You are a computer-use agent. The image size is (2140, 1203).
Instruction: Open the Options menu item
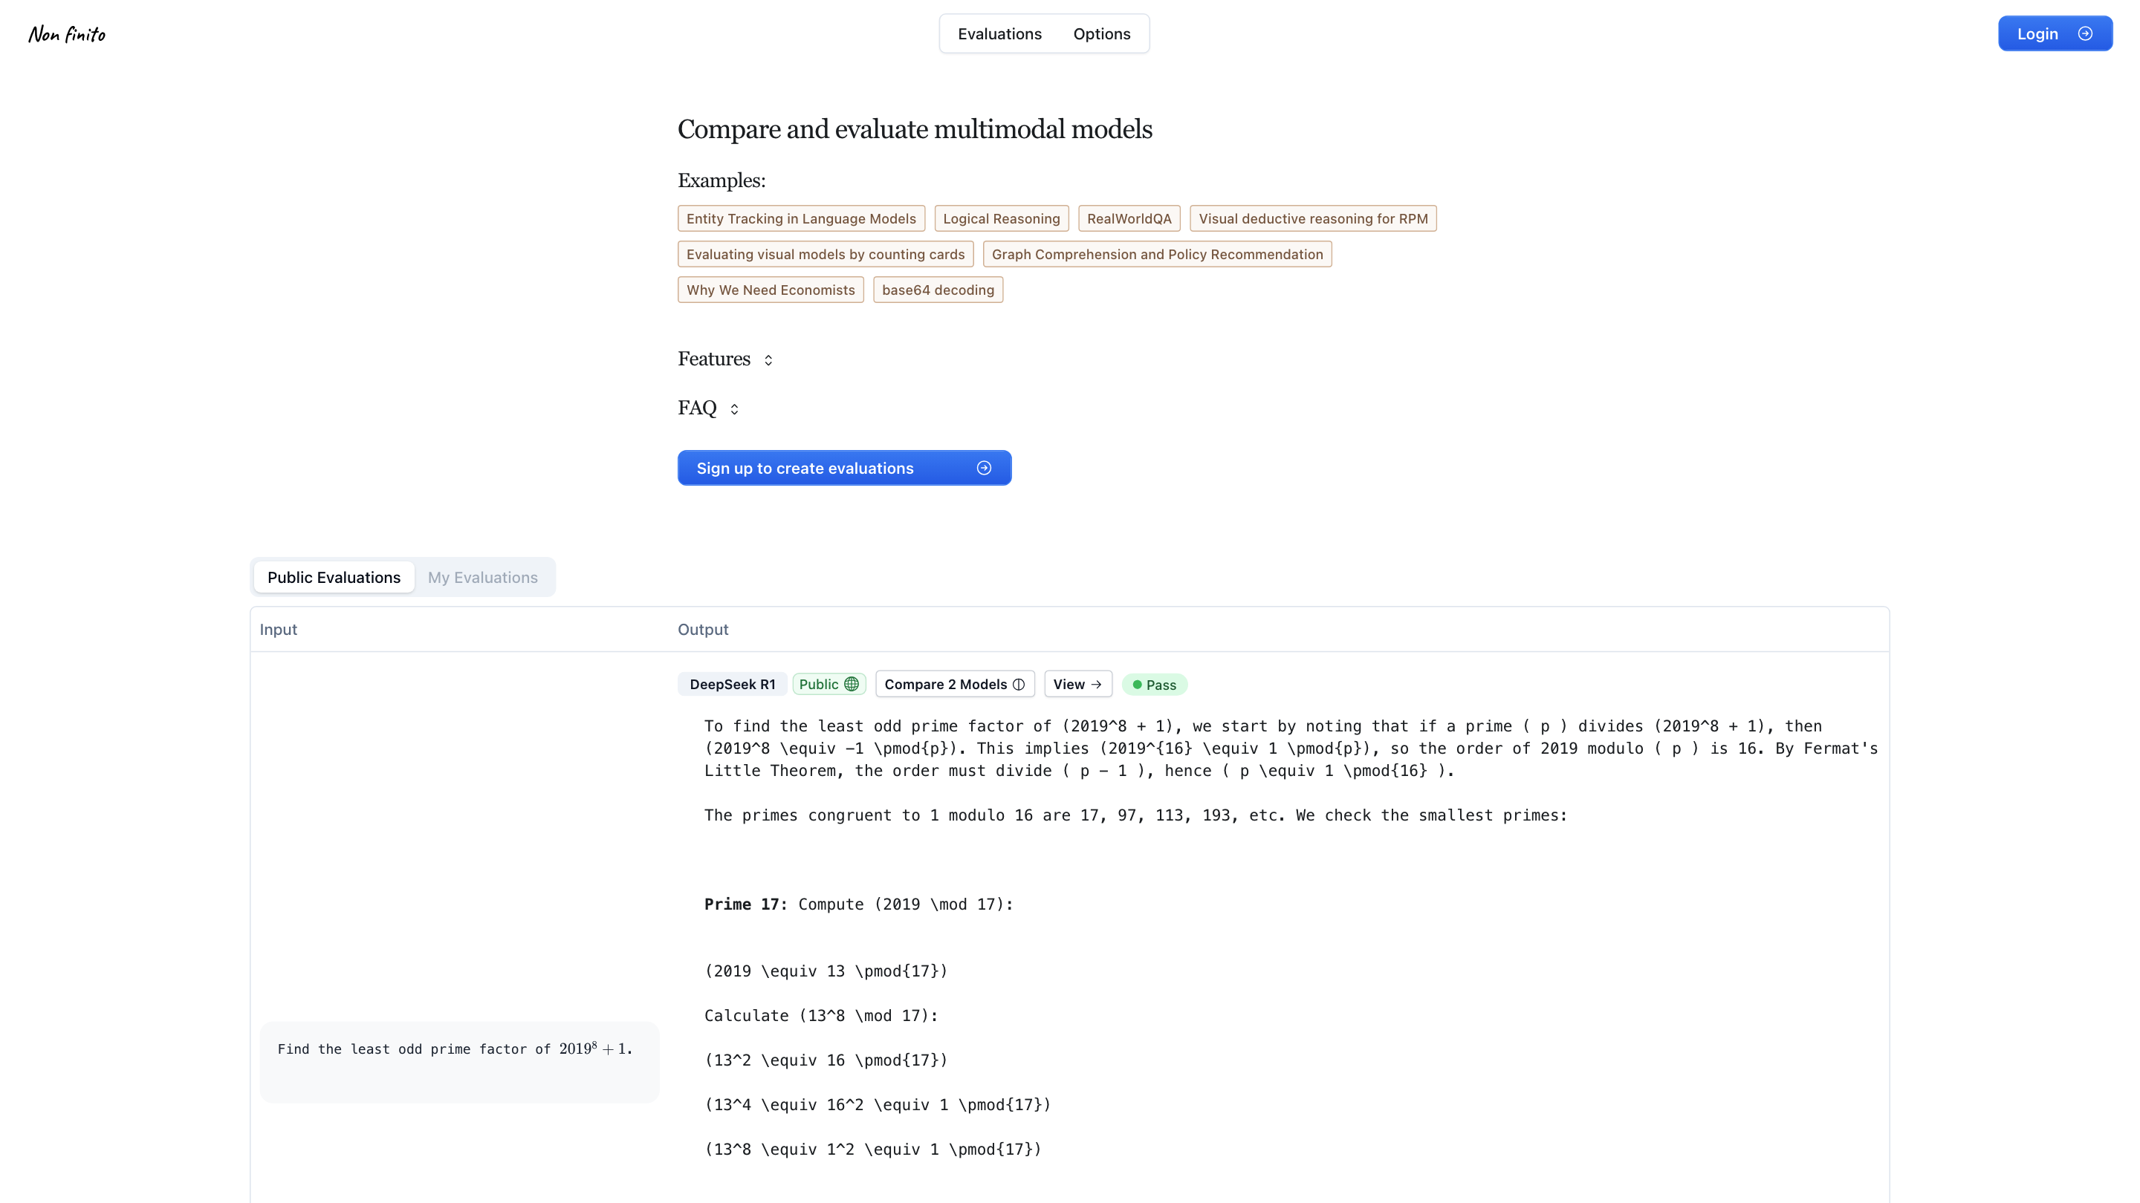point(1100,33)
